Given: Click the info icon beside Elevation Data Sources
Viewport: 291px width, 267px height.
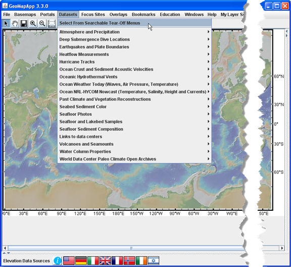Looking at the screenshot, I should (58, 260).
